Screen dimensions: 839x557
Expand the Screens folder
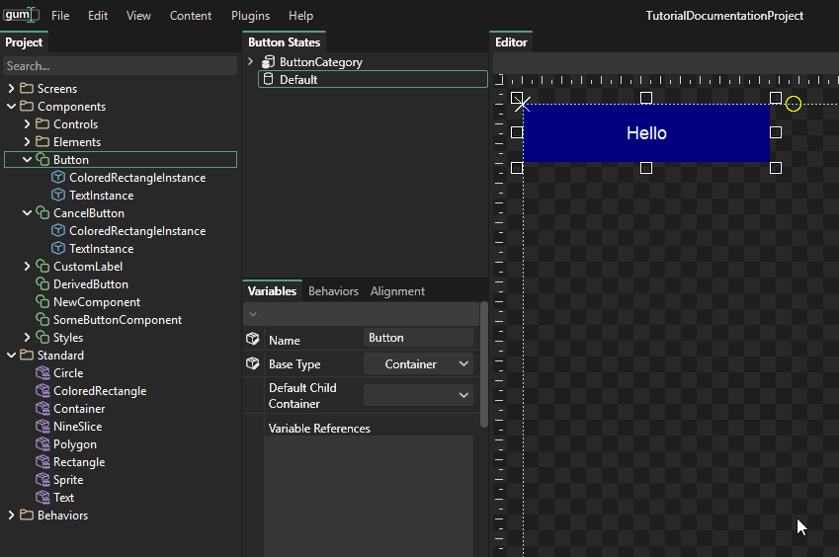(x=11, y=89)
